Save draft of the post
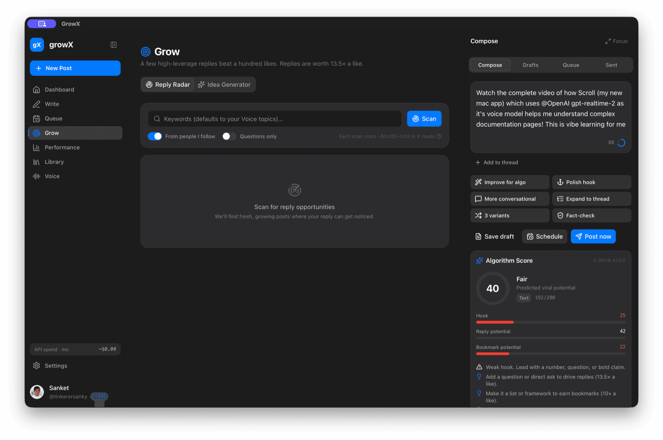 coord(495,237)
